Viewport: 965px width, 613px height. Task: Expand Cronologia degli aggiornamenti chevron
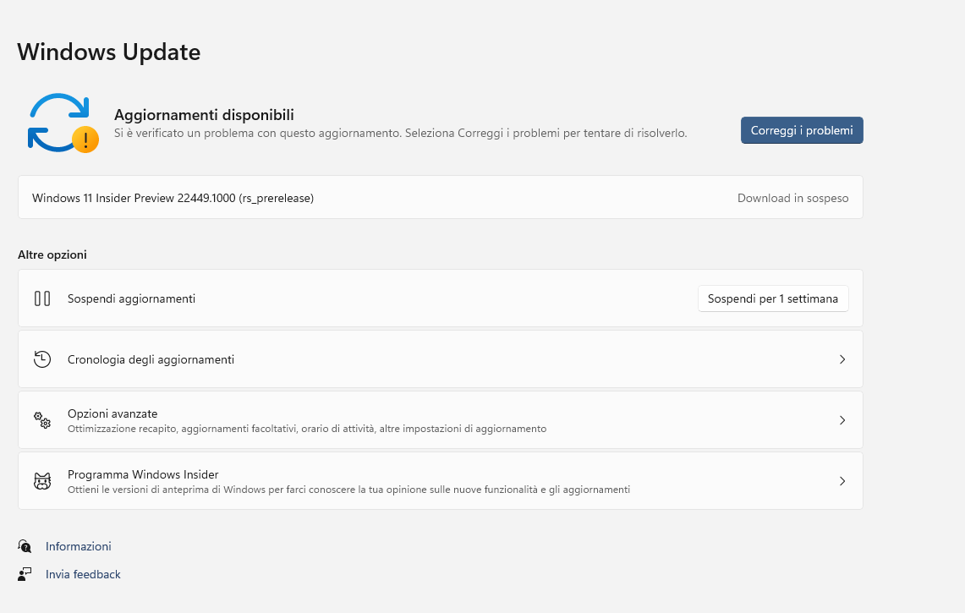(842, 358)
